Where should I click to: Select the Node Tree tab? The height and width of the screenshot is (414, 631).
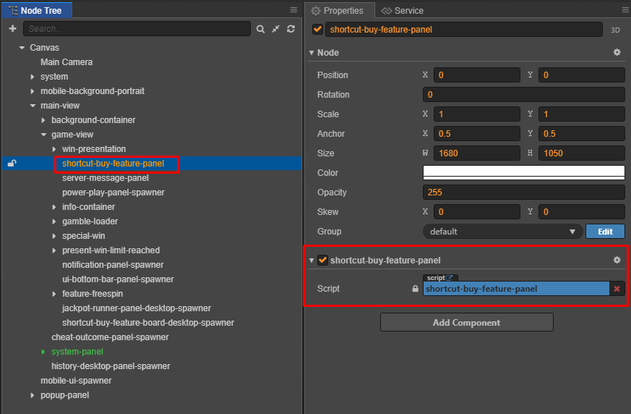pyautogui.click(x=37, y=10)
